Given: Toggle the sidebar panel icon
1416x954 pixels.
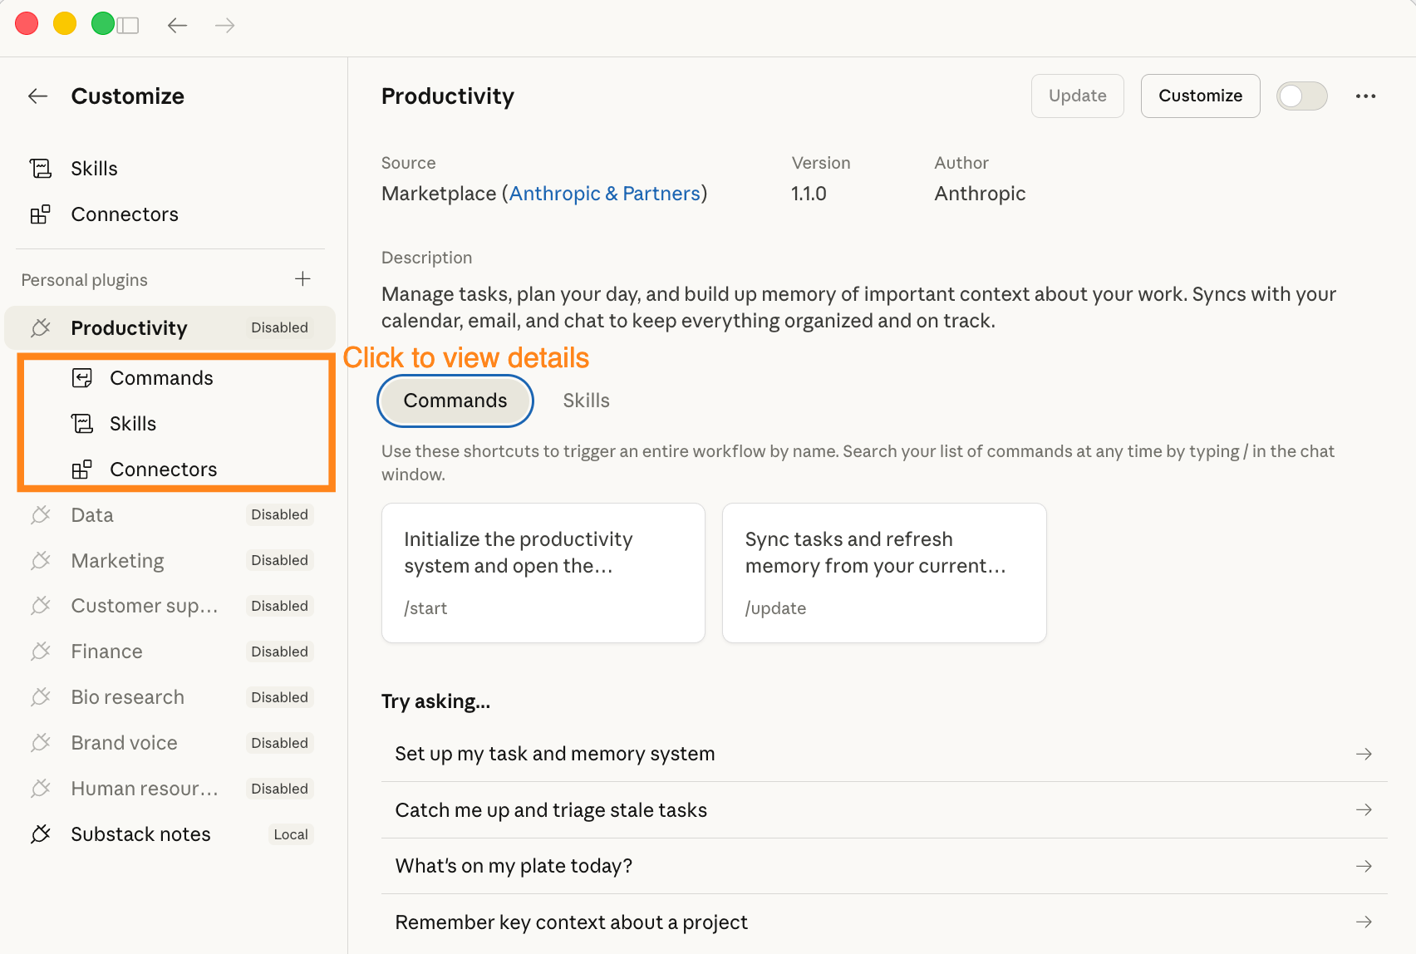Looking at the screenshot, I should coord(128,26).
